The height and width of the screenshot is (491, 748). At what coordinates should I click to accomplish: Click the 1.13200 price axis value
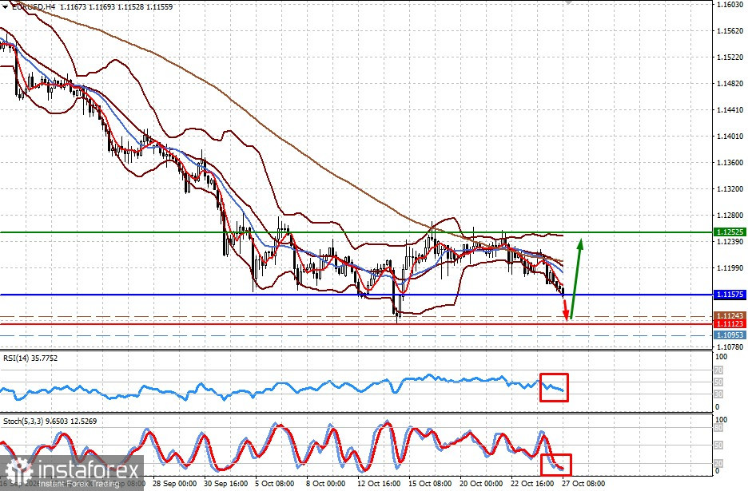pyautogui.click(x=730, y=189)
